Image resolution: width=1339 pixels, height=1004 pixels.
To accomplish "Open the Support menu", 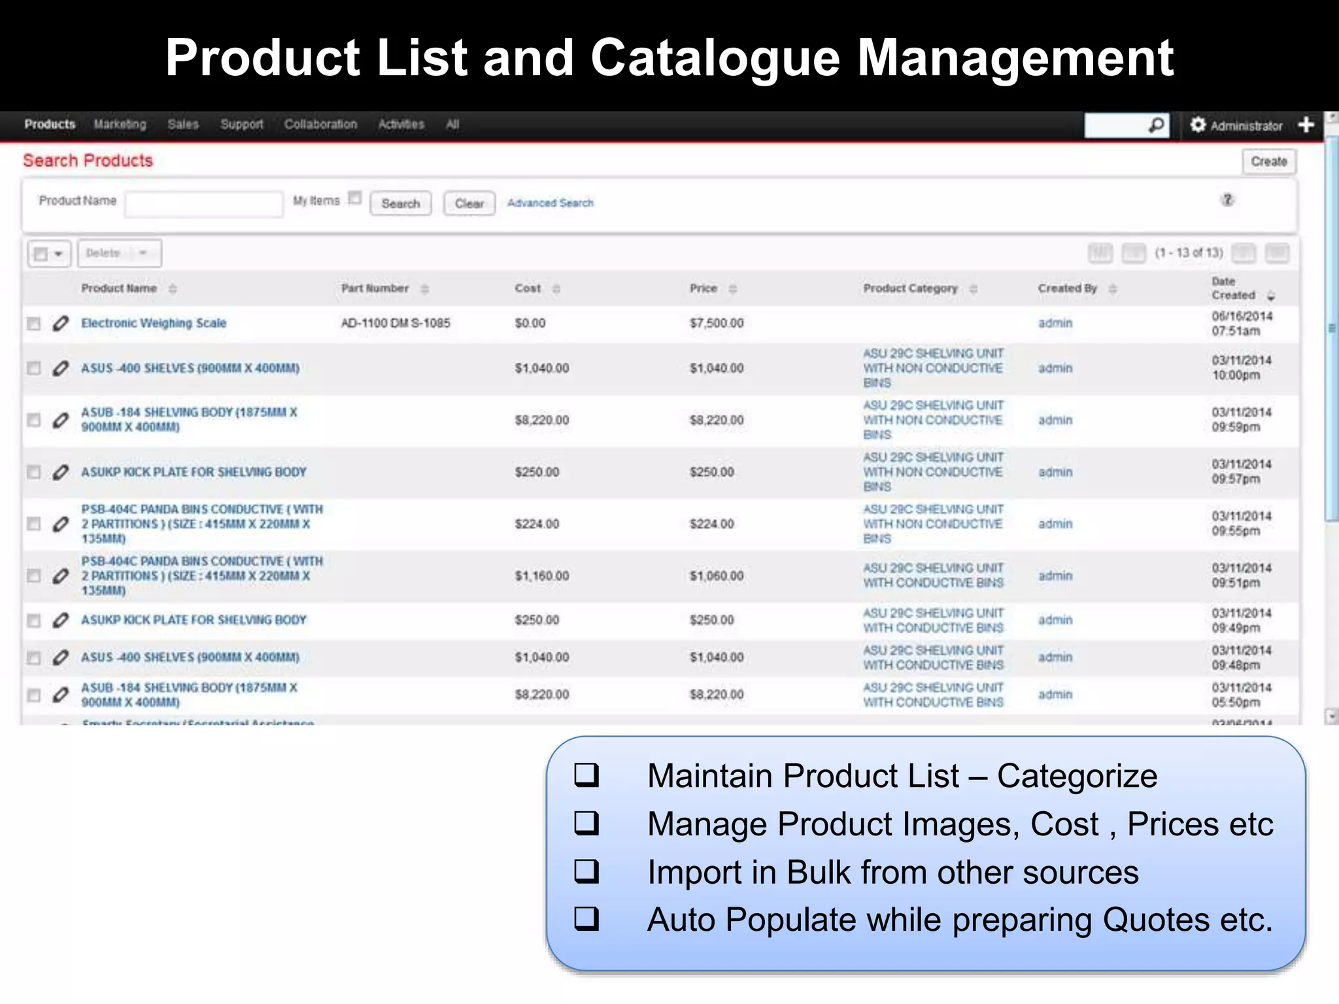I will [x=241, y=124].
